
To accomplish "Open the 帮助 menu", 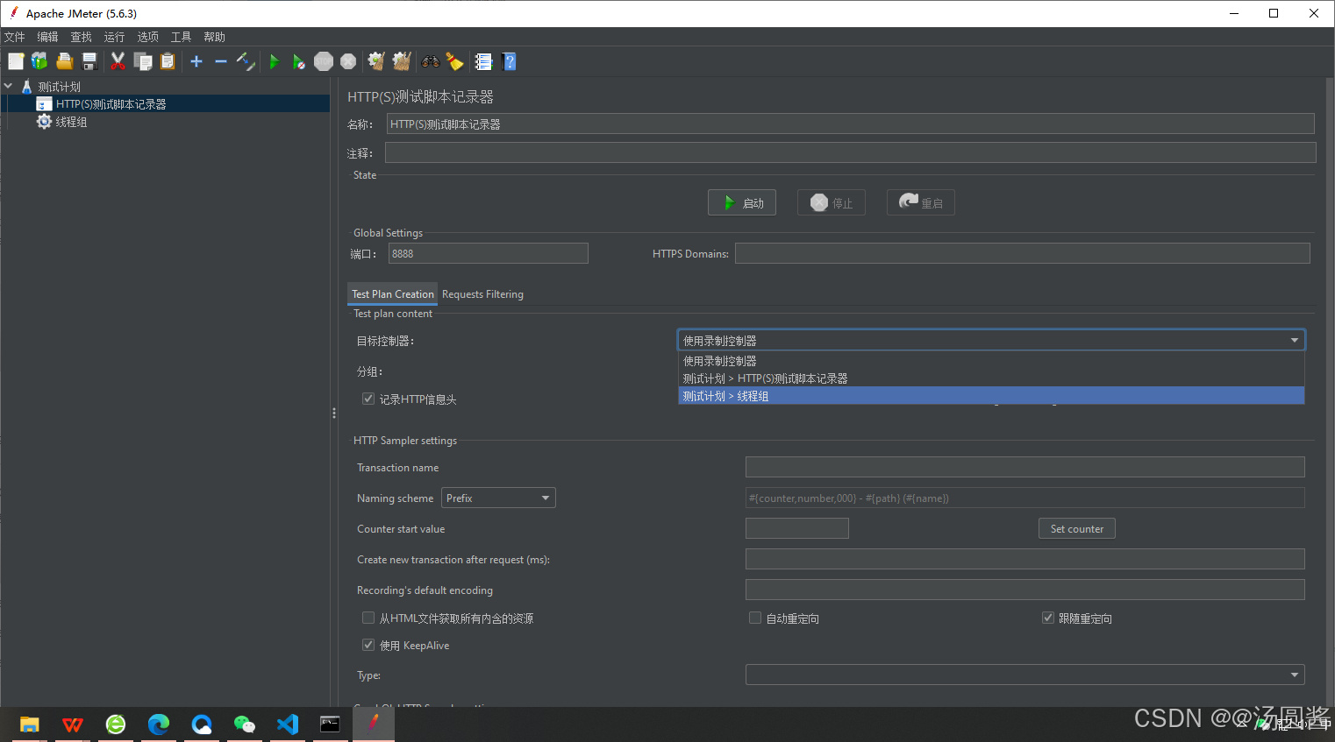I will point(214,37).
